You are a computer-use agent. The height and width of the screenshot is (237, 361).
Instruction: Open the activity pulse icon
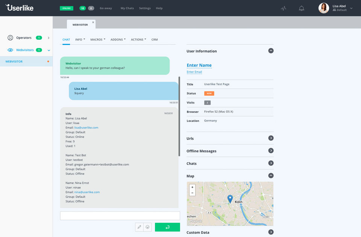pos(284,8)
